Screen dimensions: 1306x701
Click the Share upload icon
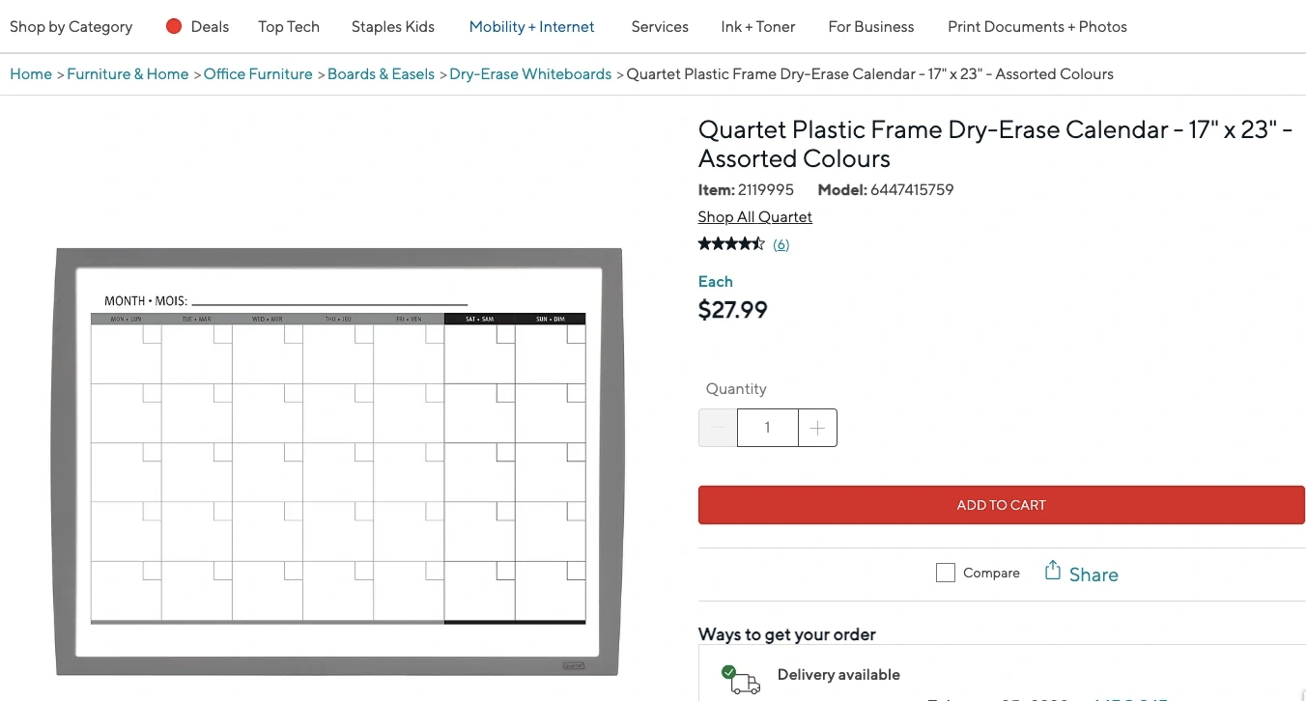tap(1053, 571)
